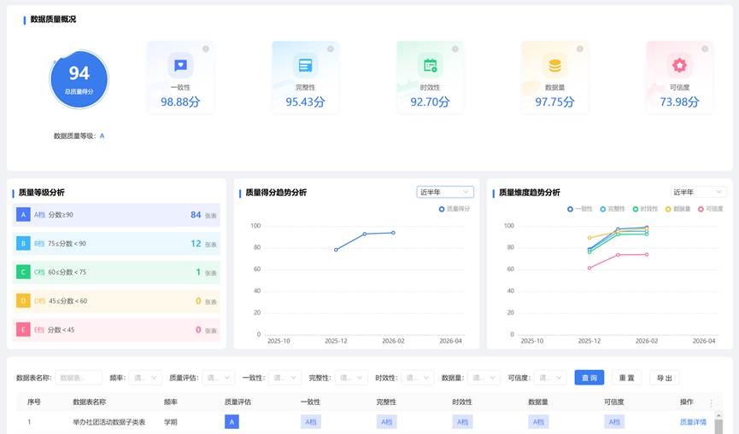Open the table column settings icon

tap(711, 403)
